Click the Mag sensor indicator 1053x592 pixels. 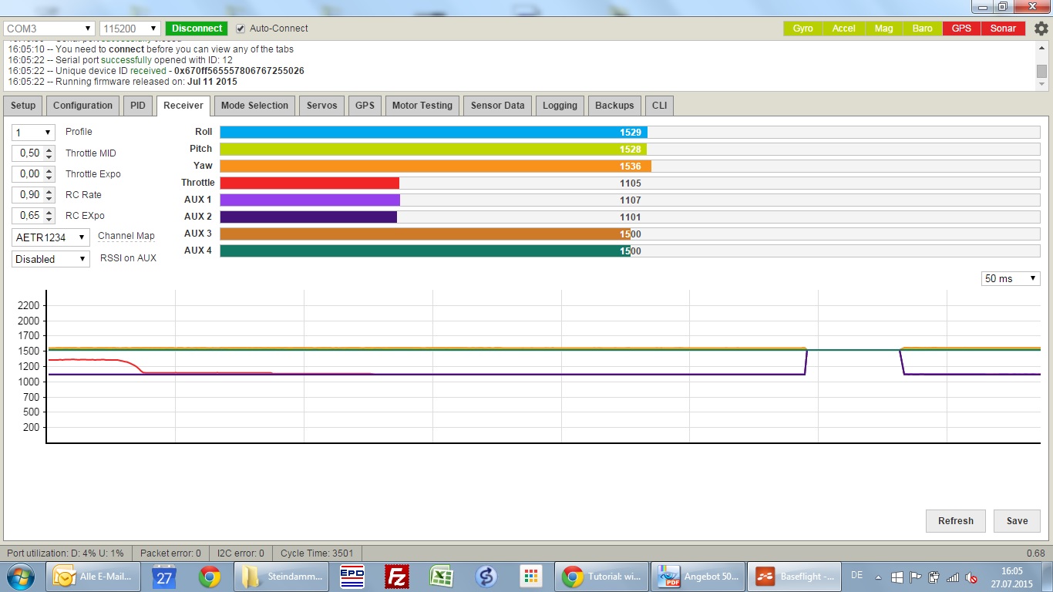[x=883, y=29]
